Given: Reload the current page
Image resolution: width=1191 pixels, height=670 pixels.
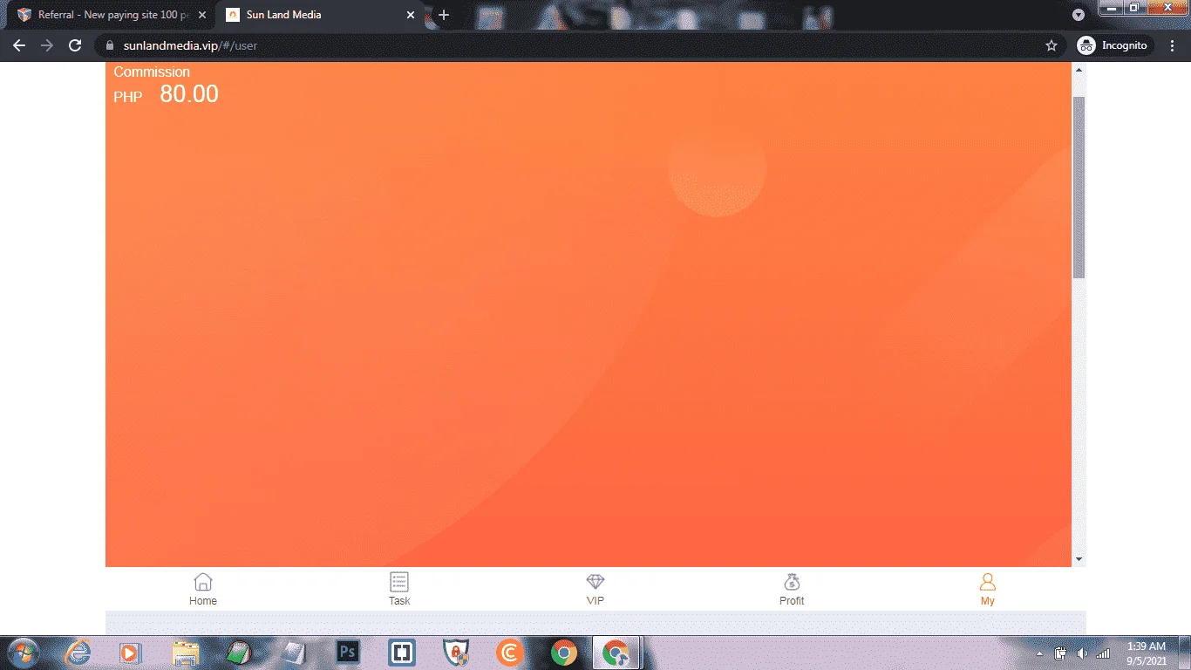Looking at the screenshot, I should (75, 45).
